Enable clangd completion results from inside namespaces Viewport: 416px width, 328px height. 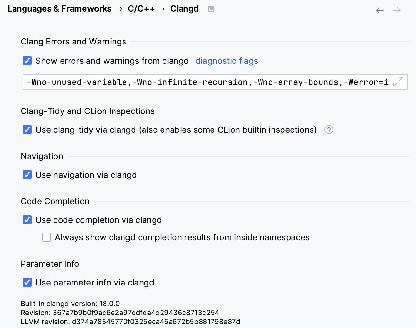(x=46, y=237)
